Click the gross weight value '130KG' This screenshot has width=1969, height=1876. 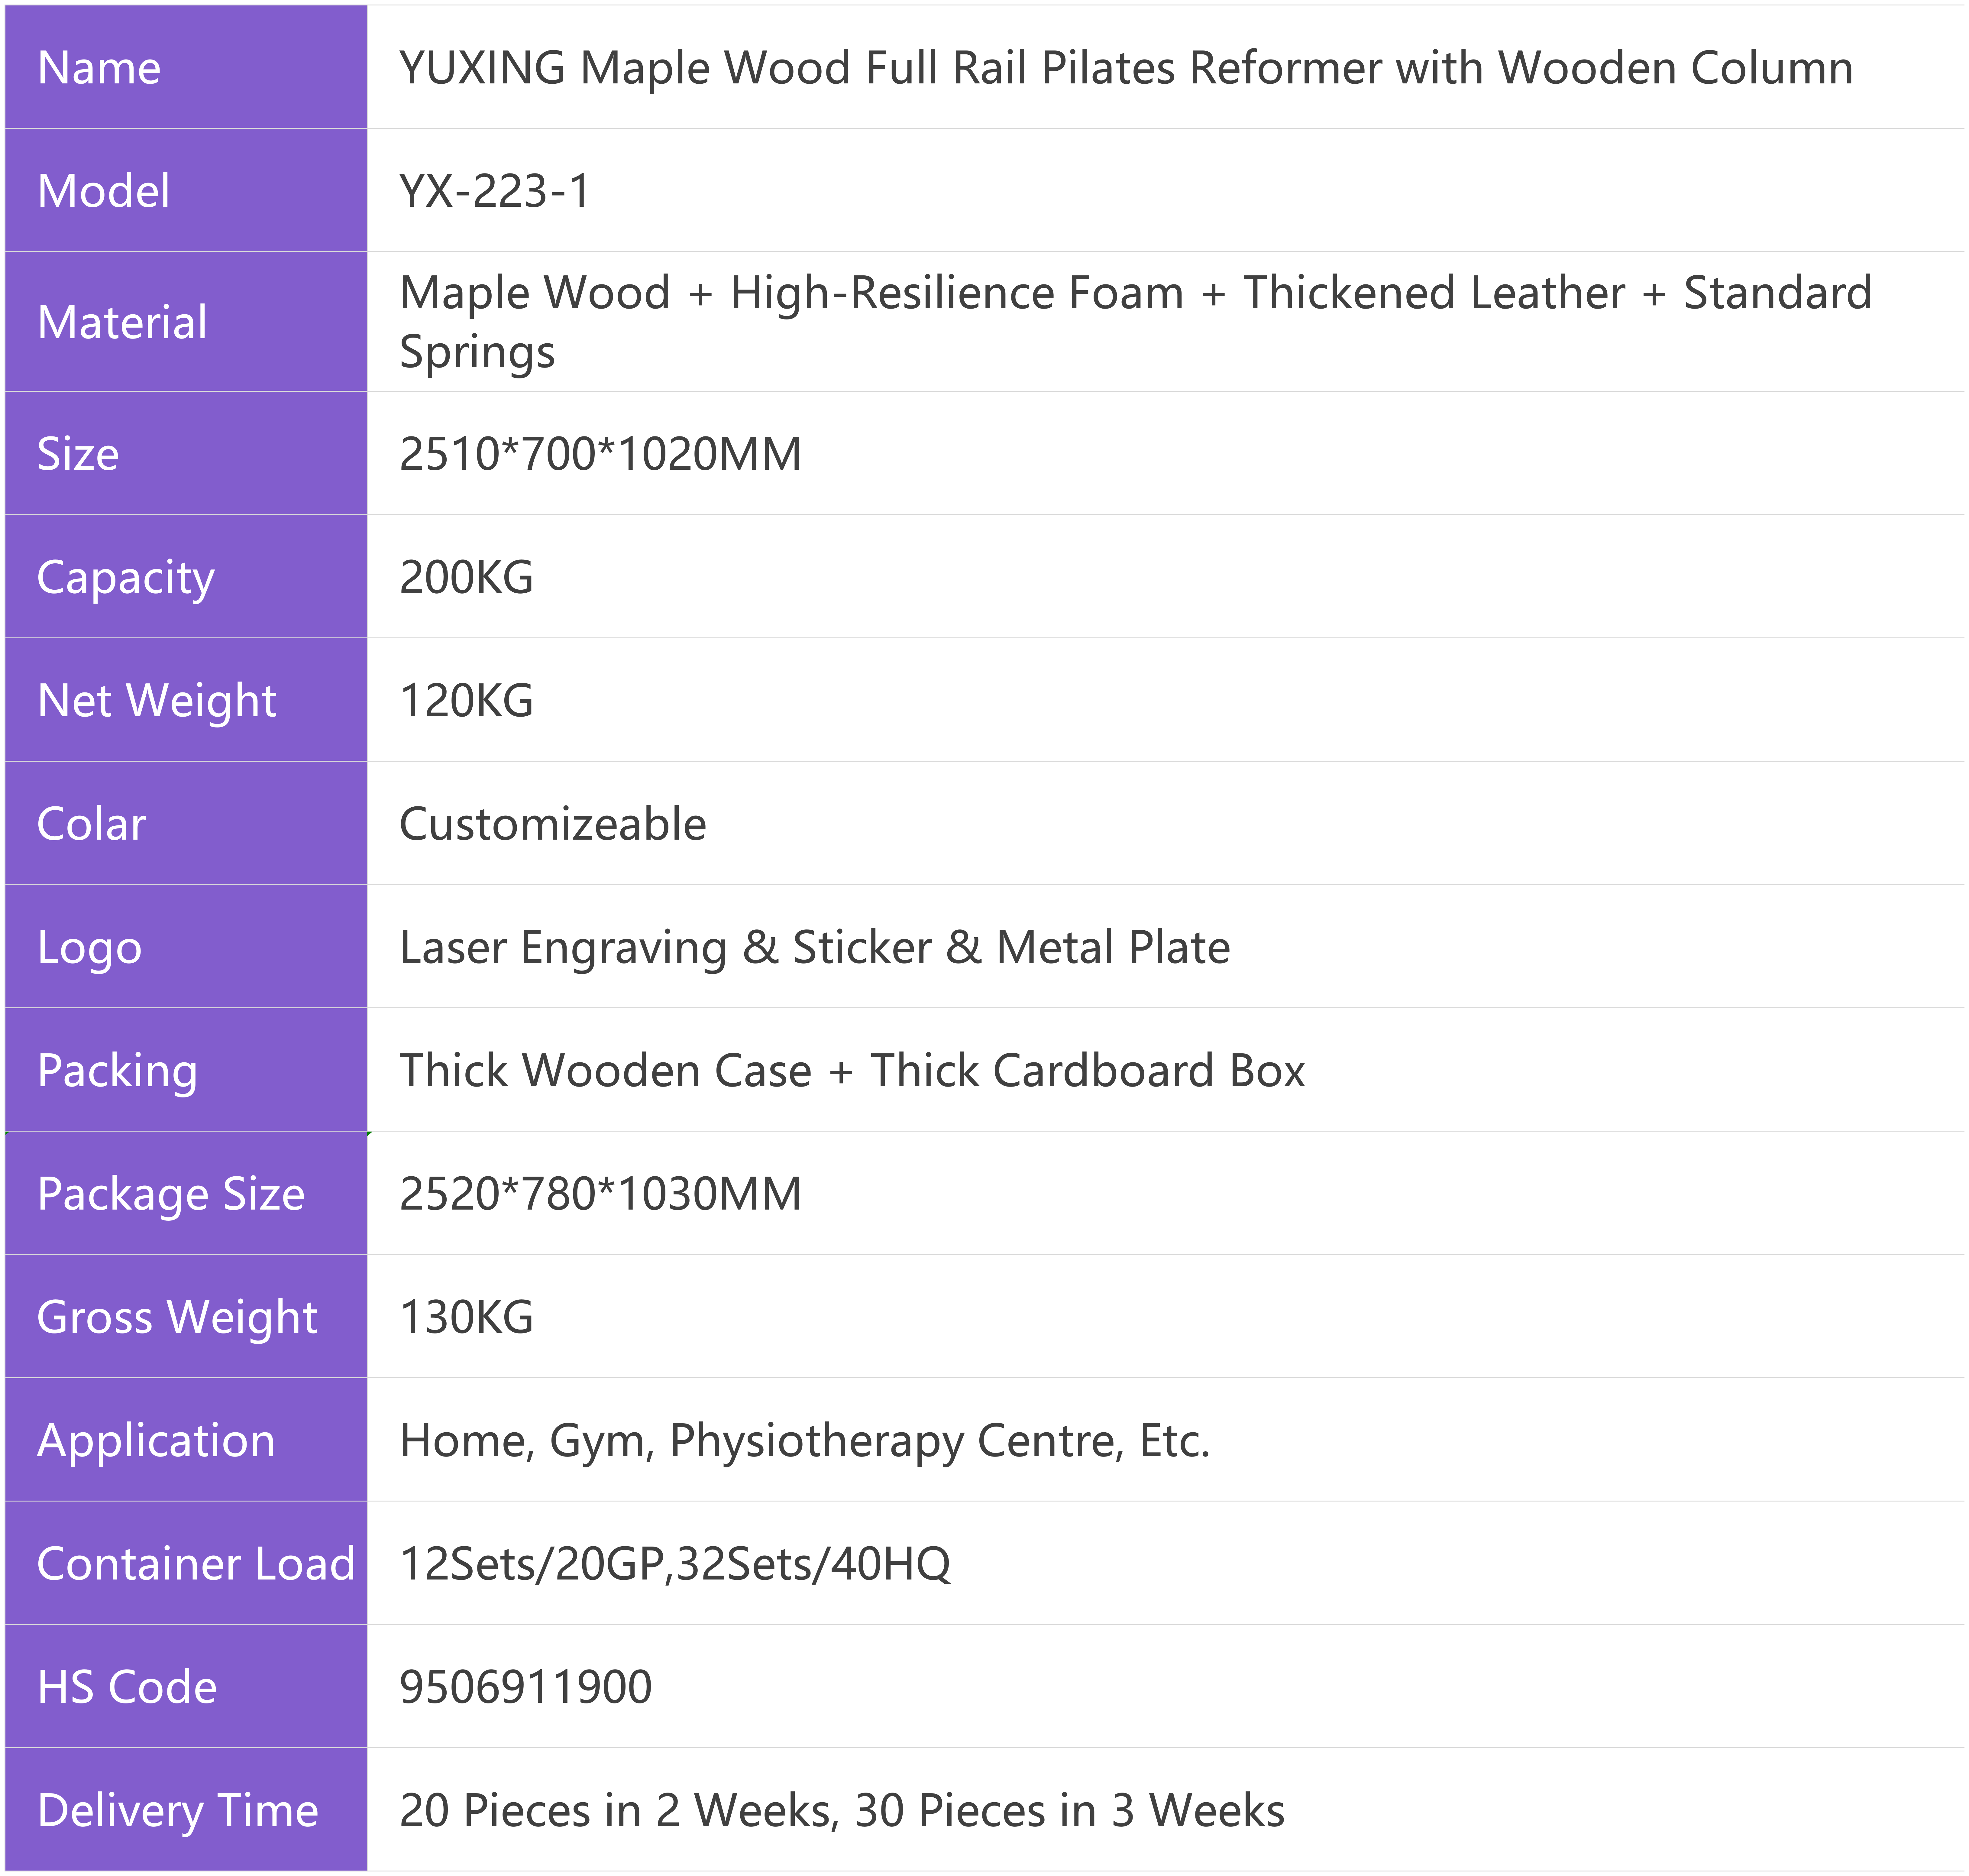pos(466,1317)
